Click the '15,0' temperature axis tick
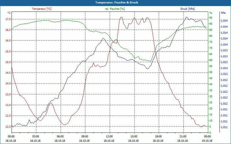 click(x=8, y=62)
